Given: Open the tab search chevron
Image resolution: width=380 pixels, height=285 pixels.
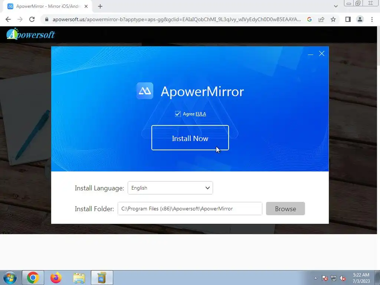Looking at the screenshot, I should 335,6.
